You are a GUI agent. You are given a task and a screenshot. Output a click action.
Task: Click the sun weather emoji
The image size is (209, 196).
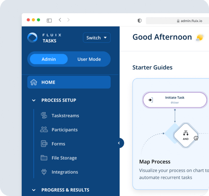point(199,38)
